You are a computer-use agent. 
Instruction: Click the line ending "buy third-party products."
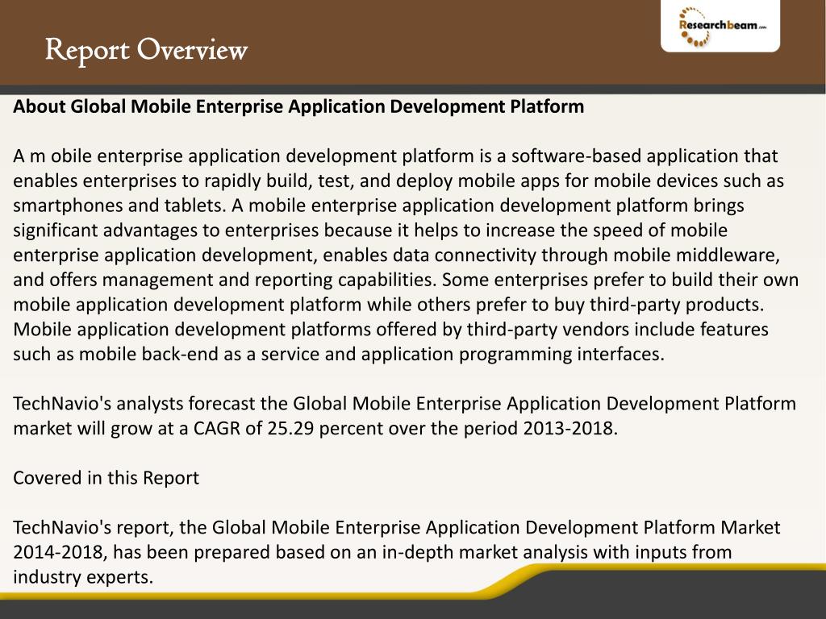(x=389, y=305)
